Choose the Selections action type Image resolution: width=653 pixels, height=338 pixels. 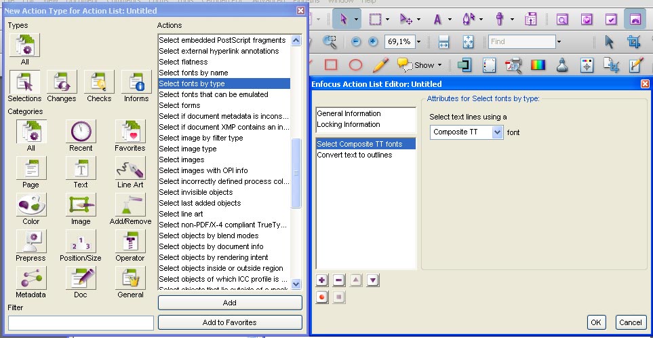coord(24,82)
